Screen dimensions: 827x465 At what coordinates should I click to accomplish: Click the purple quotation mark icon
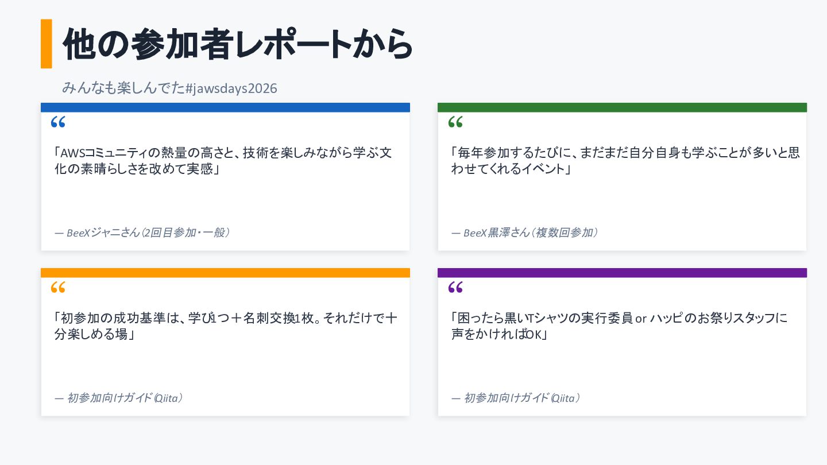pyautogui.click(x=455, y=287)
